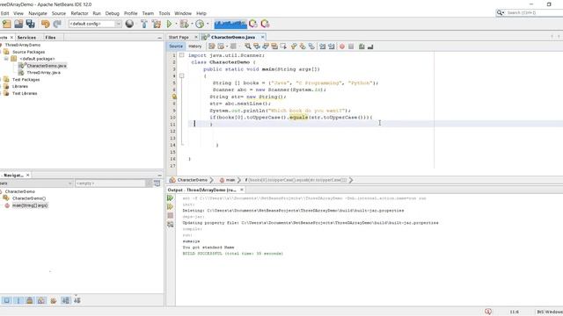Image resolution: width=563 pixels, height=316 pixels.
Task: Run the project with green play icon
Action: pos(169,24)
